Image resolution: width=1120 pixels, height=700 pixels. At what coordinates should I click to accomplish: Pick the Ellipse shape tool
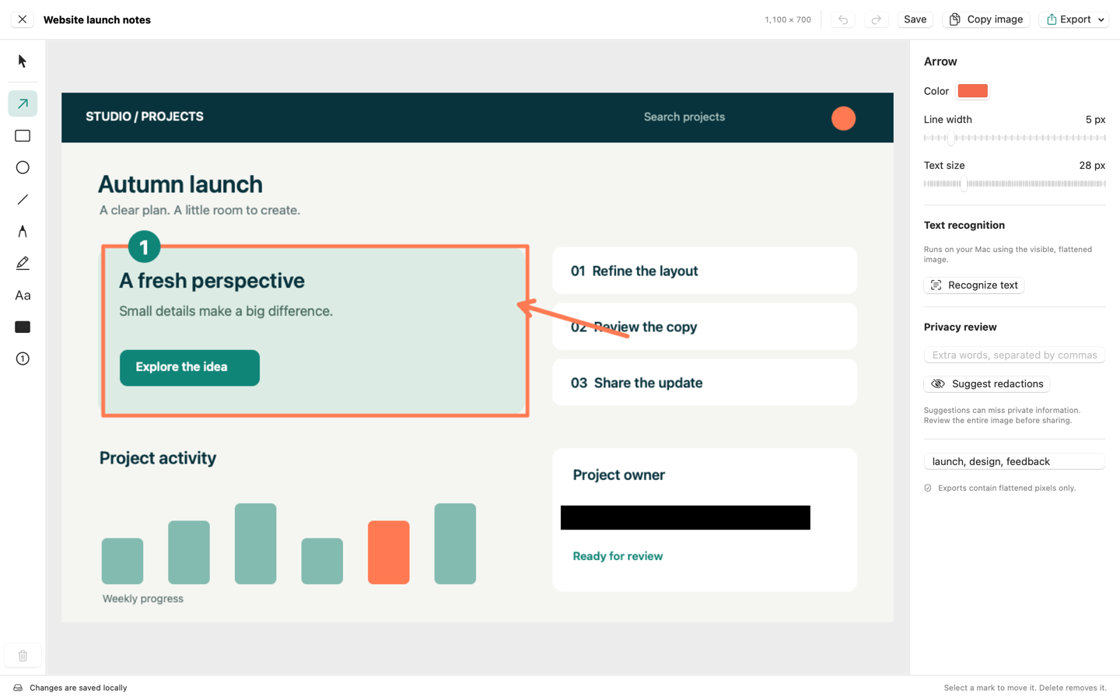tap(23, 167)
